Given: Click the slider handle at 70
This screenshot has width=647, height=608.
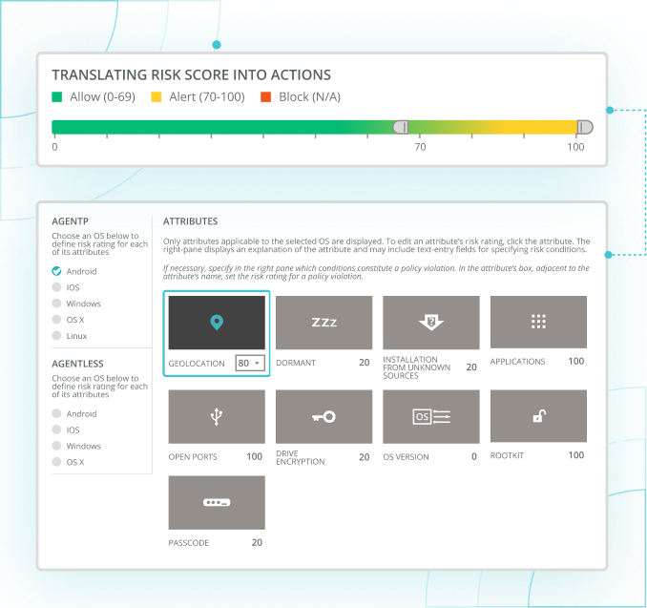Looking at the screenshot, I should 402,127.
